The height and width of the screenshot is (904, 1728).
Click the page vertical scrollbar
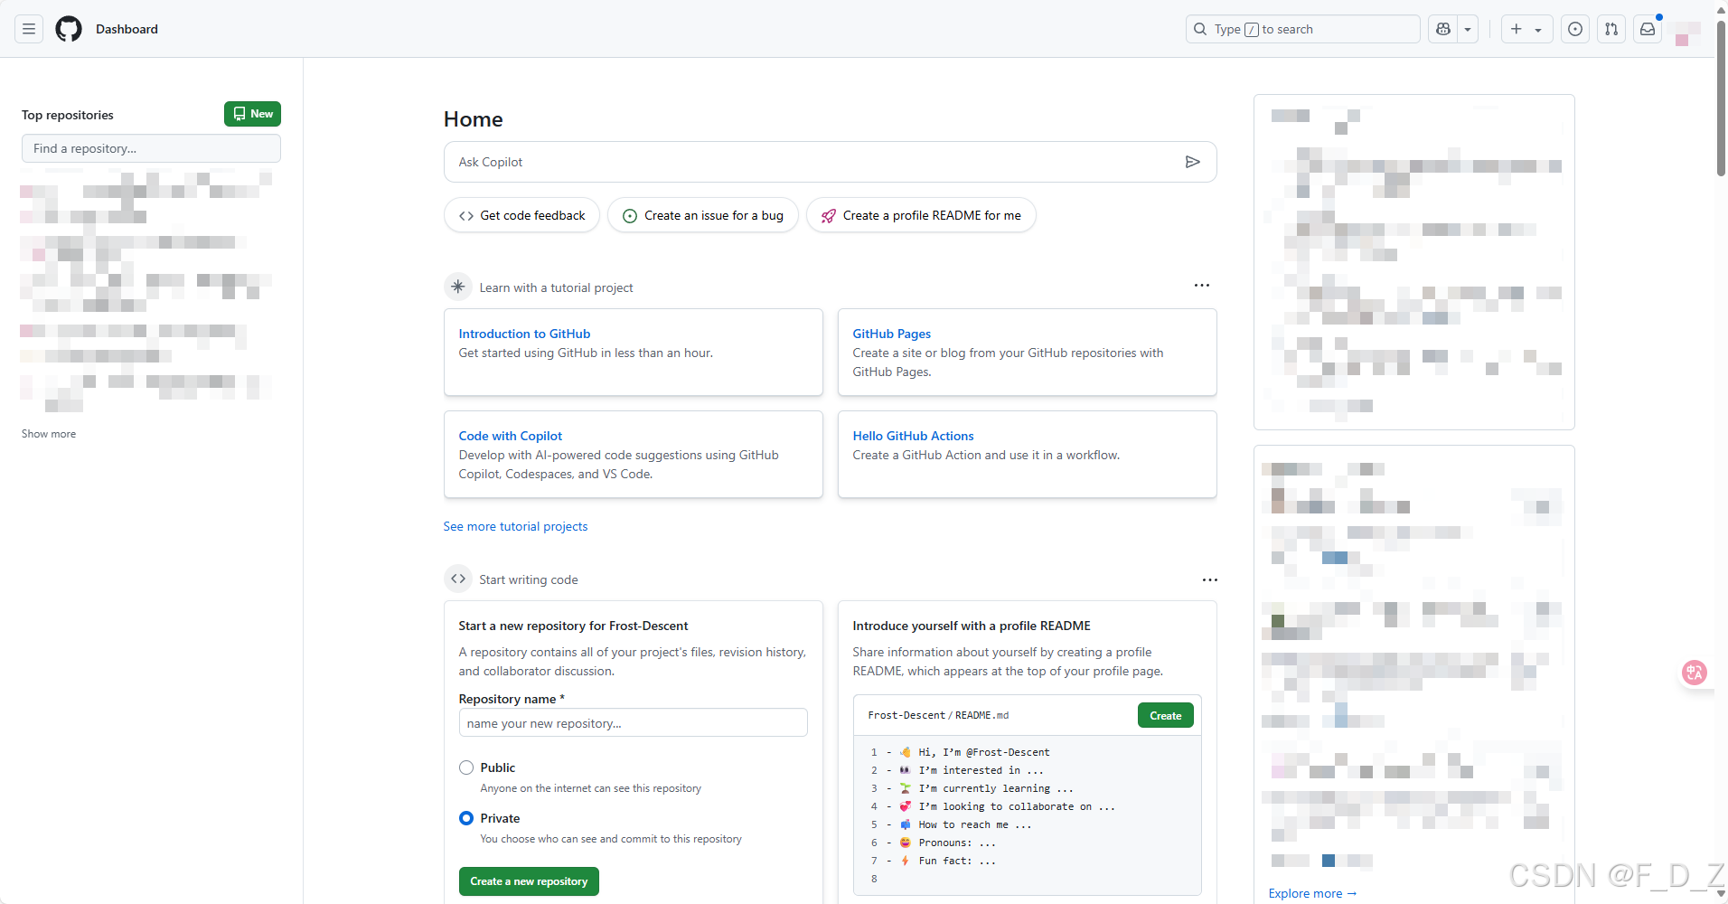coord(1721,99)
